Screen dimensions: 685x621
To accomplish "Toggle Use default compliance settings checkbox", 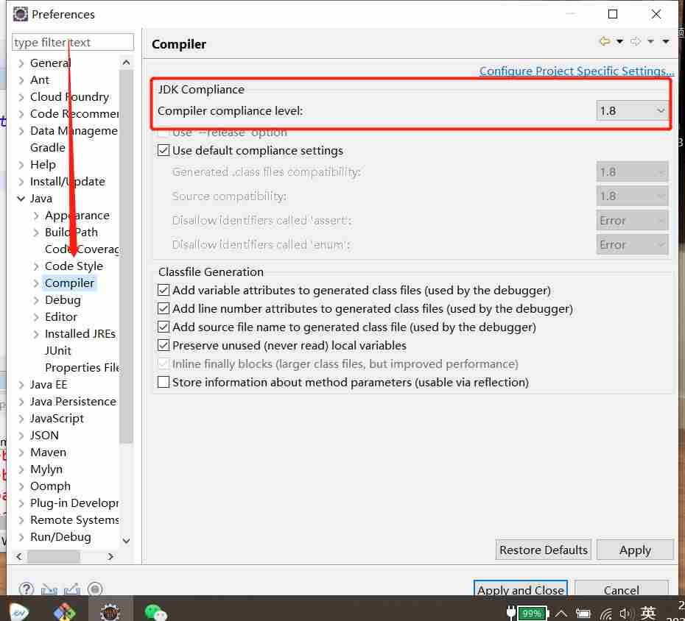I will click(164, 151).
